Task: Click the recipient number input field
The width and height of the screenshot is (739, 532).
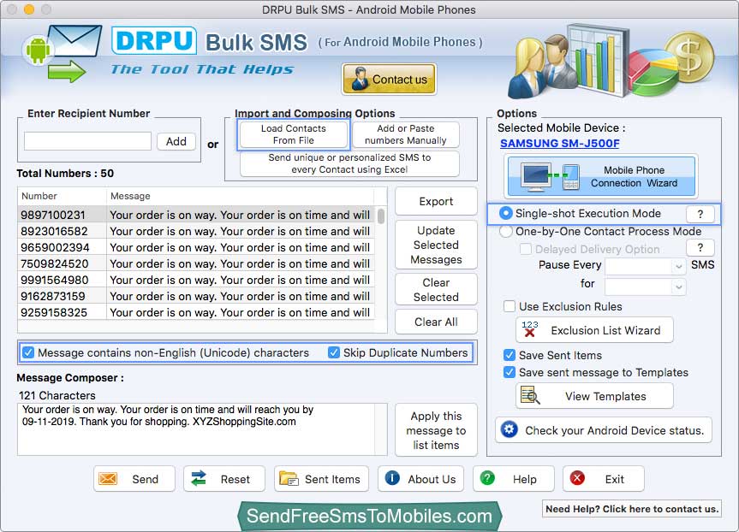Action: (87, 141)
